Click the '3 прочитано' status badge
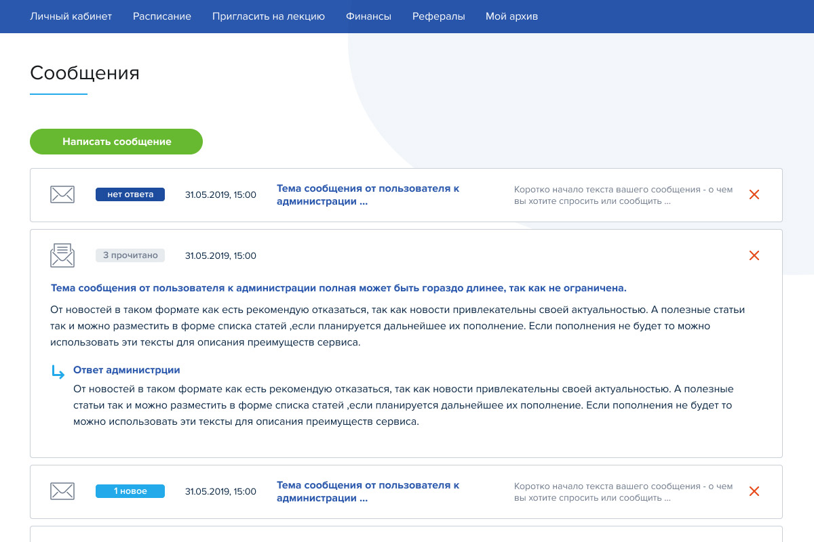 pyautogui.click(x=130, y=255)
